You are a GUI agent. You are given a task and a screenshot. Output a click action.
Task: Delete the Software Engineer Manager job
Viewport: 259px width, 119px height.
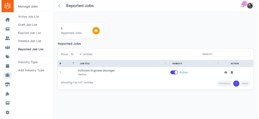pos(232,72)
